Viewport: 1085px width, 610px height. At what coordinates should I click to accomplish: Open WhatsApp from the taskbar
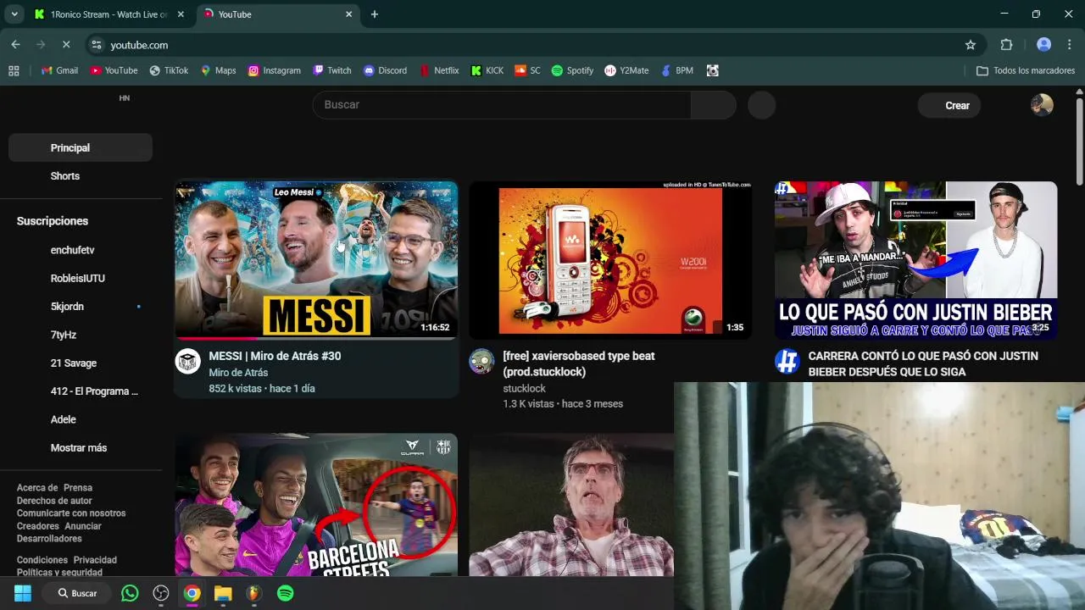[130, 593]
